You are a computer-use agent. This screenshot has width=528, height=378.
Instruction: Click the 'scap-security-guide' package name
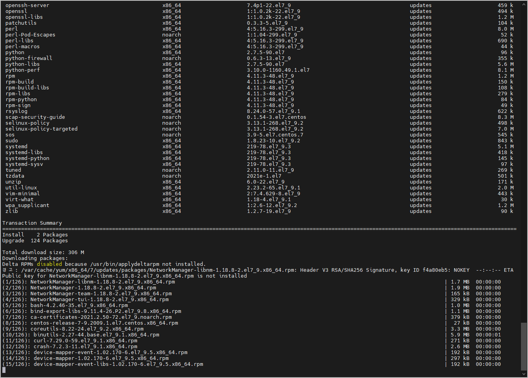[35, 117]
